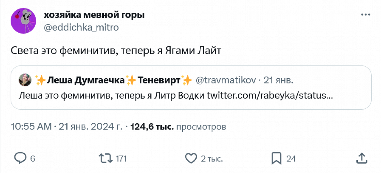The height and width of the screenshot is (173, 381).
Task: Open the quoted tweet text Леша это феминитив
Action: [x=112, y=96]
